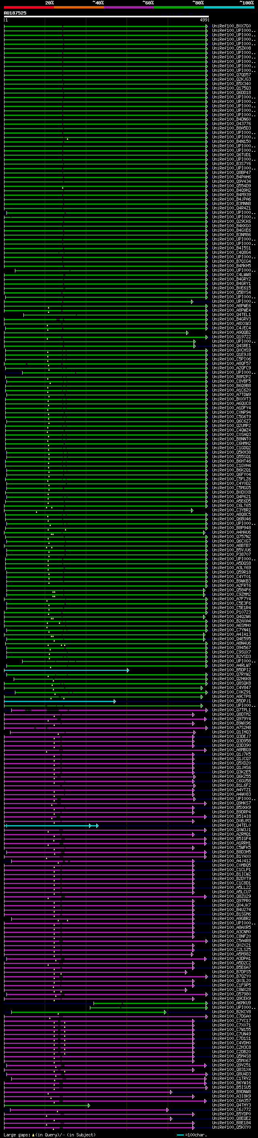Click the red ~20% identity legend segment

29,8
